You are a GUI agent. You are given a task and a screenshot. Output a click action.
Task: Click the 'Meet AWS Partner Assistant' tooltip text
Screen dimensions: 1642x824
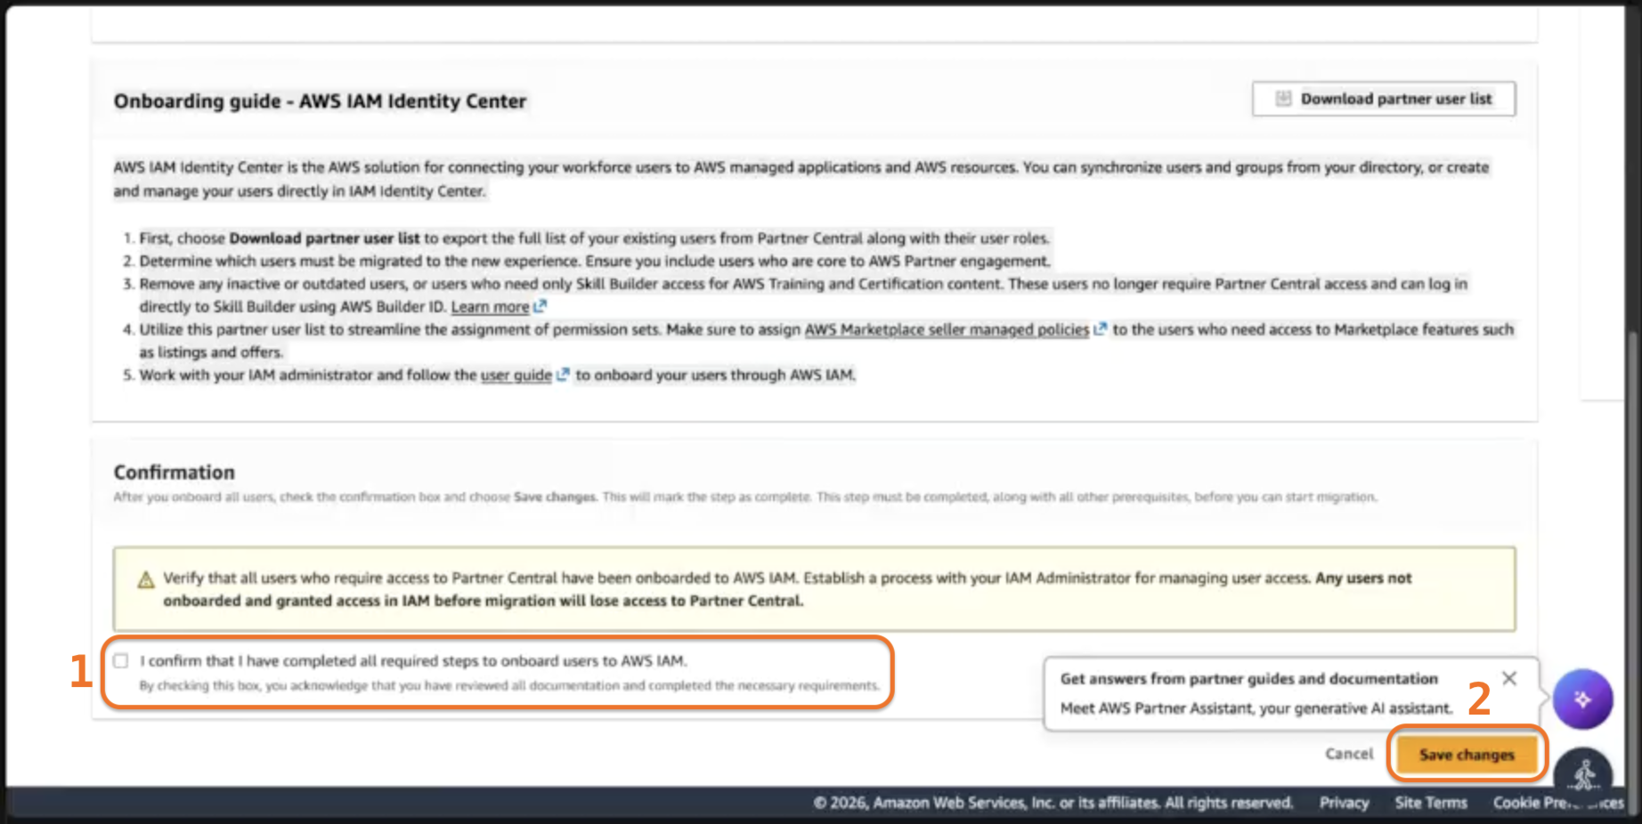coord(1256,708)
